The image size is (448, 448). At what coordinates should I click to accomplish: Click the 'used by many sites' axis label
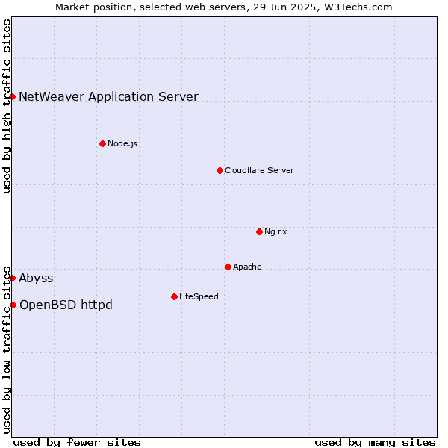375,443
